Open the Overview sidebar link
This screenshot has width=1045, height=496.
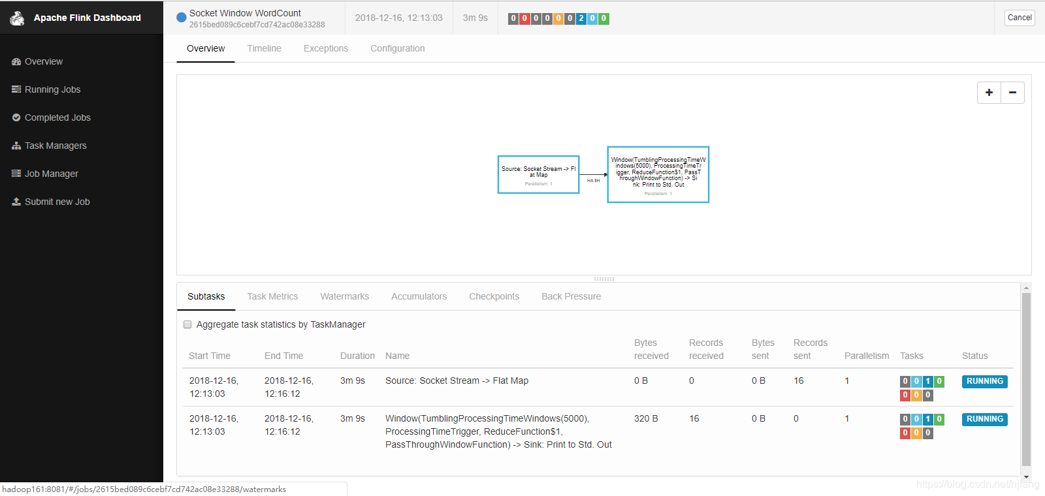[x=44, y=61]
